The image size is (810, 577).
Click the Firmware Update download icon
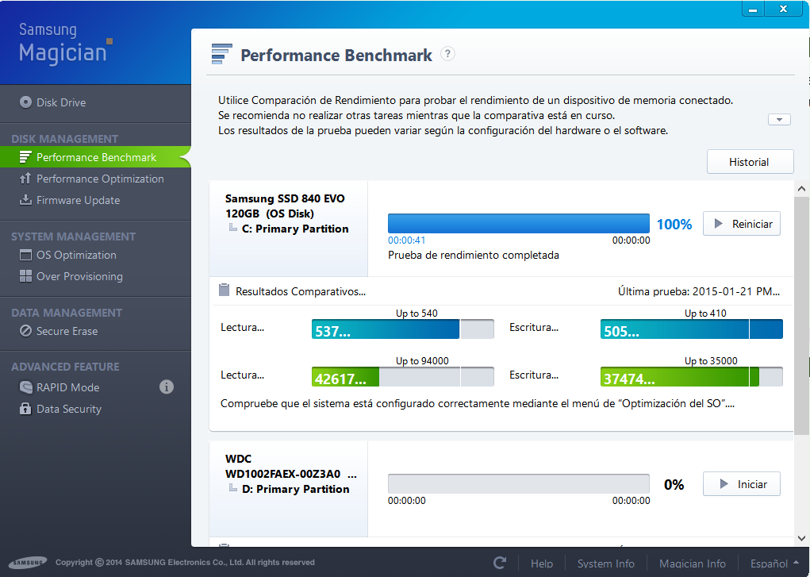click(x=25, y=200)
